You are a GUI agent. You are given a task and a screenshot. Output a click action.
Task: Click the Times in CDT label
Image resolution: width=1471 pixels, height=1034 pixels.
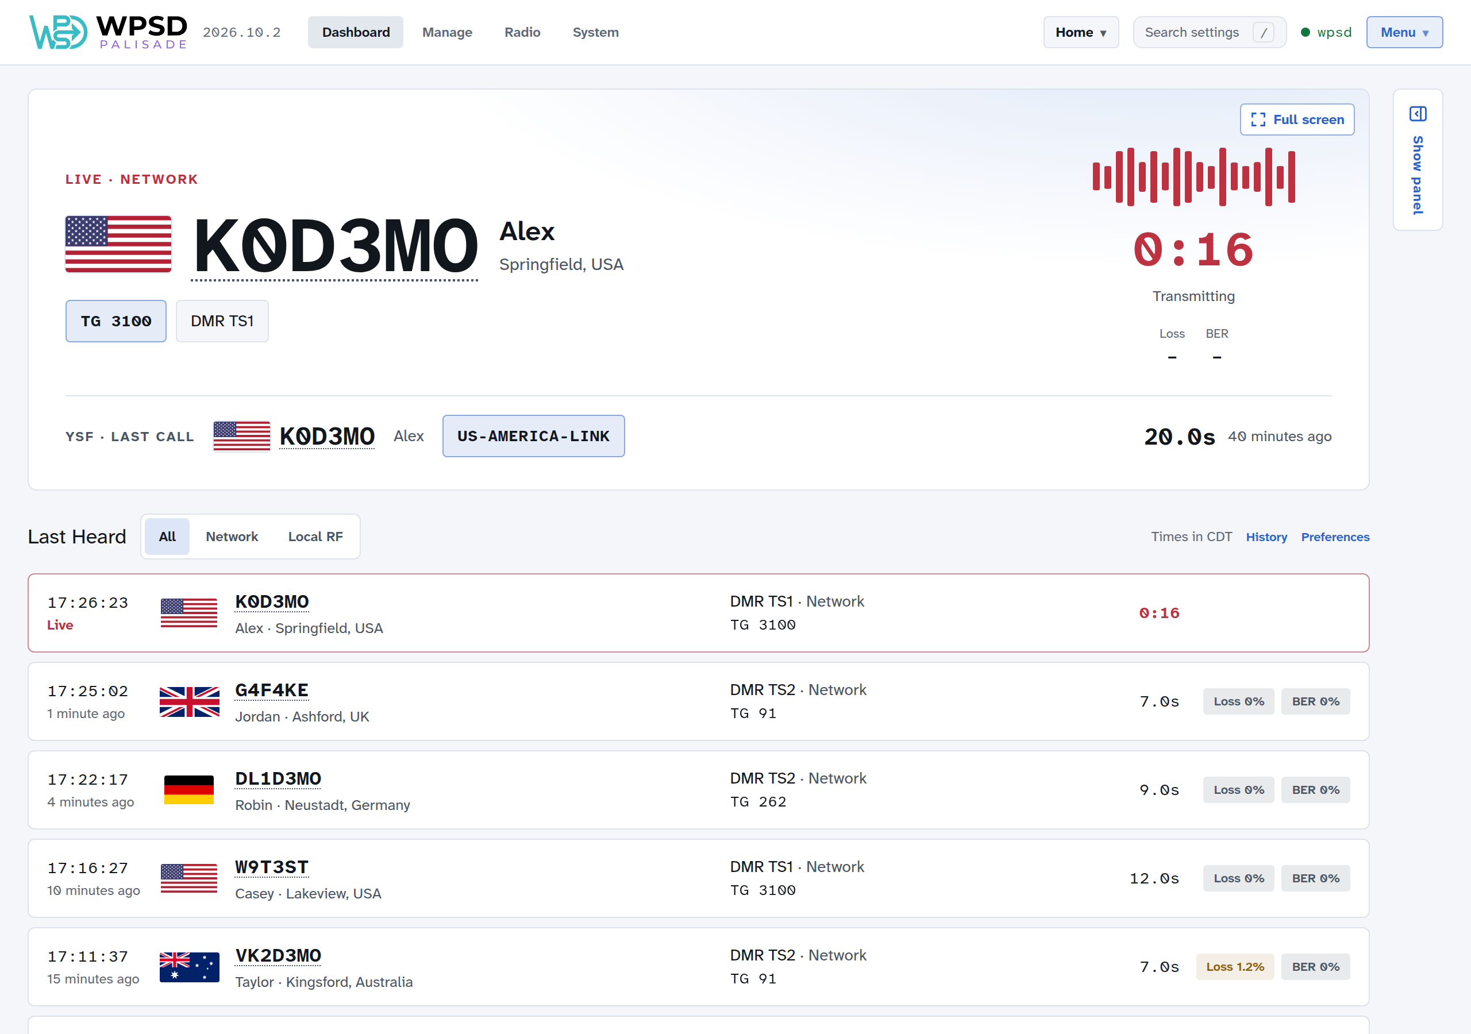click(1191, 537)
